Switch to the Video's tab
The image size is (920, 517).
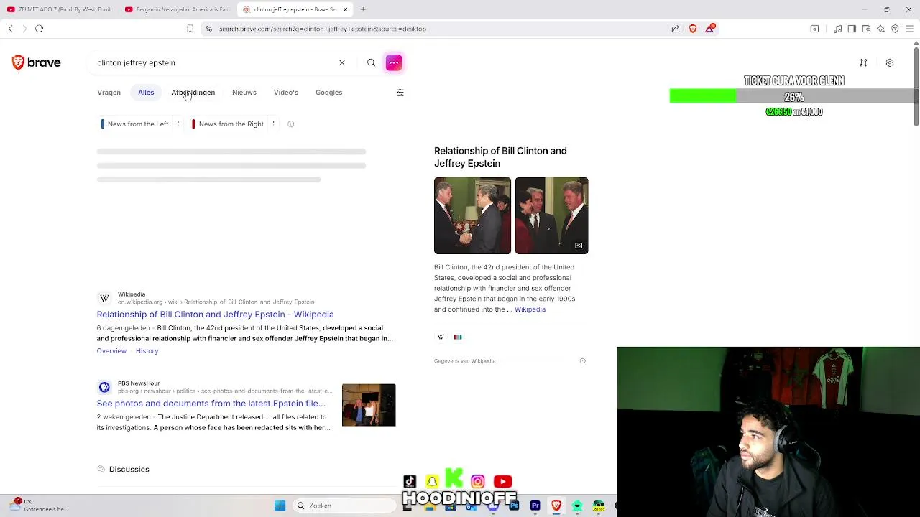coord(286,93)
